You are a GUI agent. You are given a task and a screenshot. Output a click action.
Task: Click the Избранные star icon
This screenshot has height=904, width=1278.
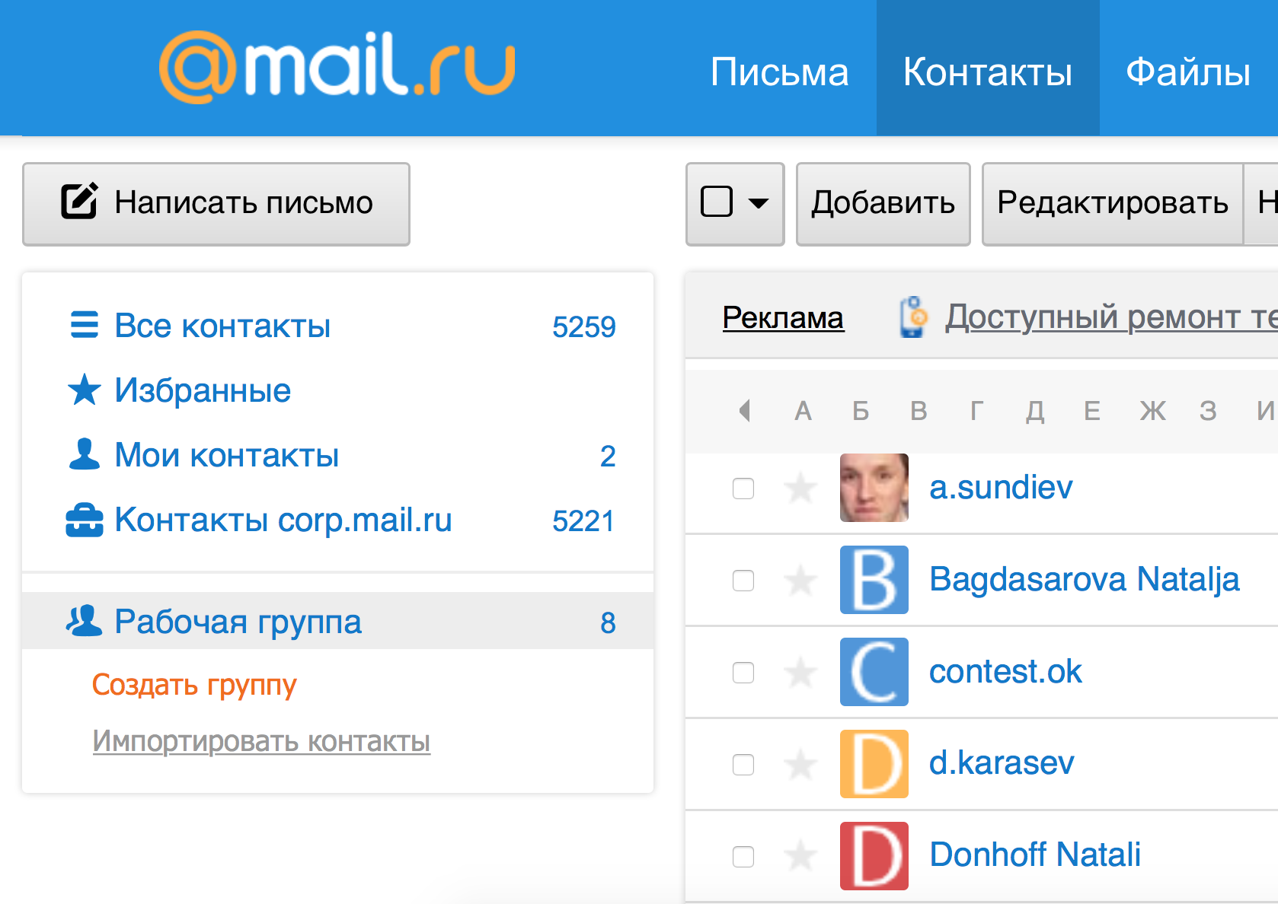(x=85, y=390)
